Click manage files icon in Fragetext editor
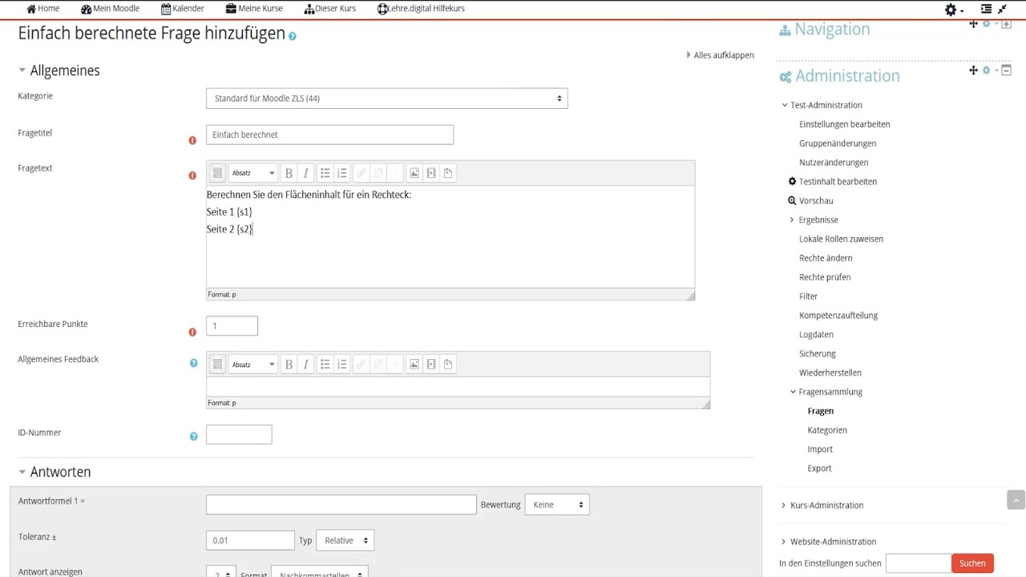 tap(448, 173)
